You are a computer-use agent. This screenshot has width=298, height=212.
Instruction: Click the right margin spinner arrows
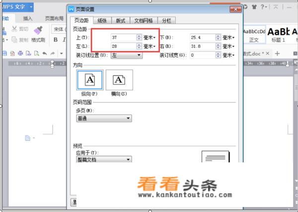(x=218, y=46)
